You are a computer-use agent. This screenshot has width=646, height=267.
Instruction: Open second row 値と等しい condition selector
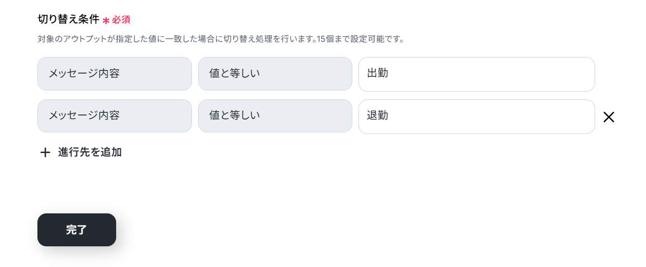pyautogui.click(x=275, y=116)
